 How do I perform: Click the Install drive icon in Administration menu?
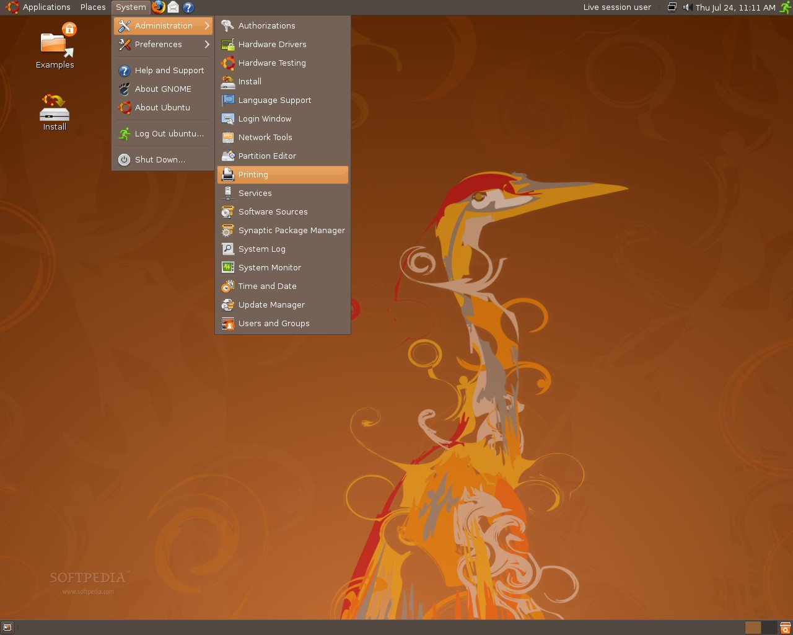click(x=227, y=81)
